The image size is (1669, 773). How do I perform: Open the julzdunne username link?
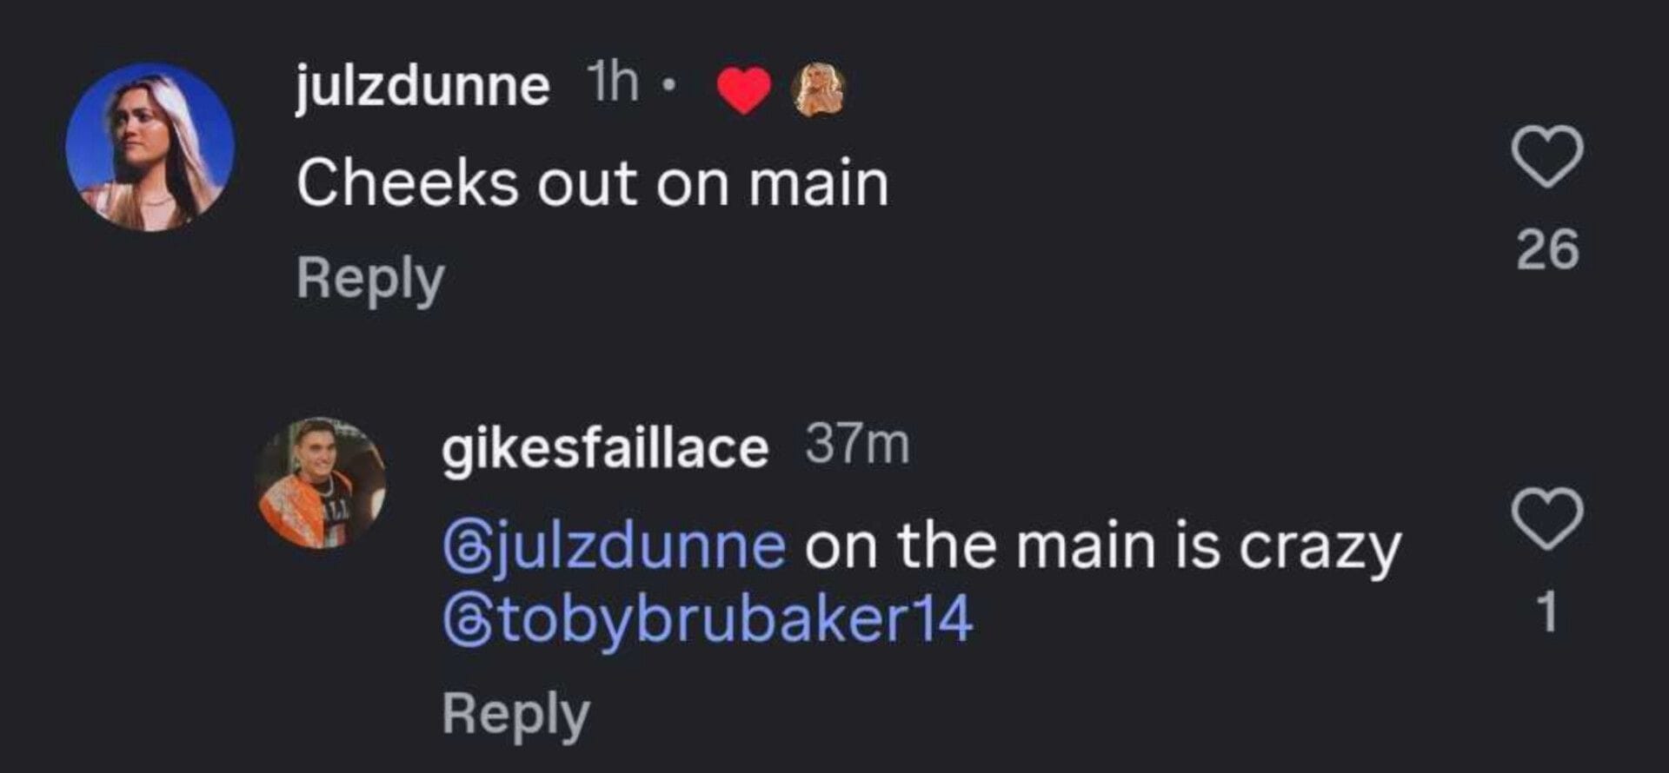tap(422, 86)
